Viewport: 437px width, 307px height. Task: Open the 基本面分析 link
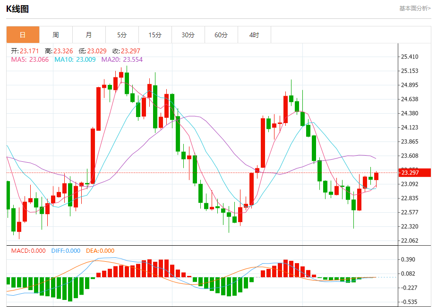415,8
